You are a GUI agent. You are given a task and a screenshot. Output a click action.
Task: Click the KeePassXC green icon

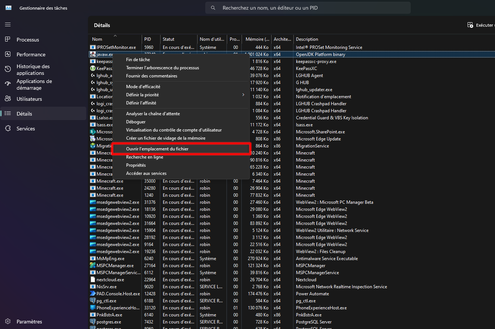93,69
